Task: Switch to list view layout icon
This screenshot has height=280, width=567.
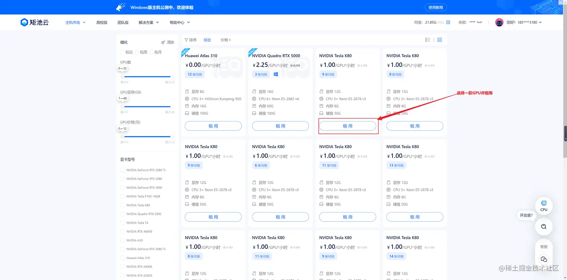Action: [427, 40]
